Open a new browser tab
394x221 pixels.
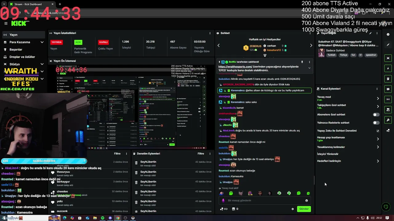click(60, 4)
